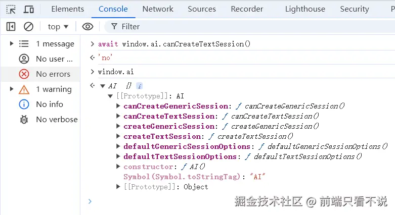Screen dimensions: 395x215
Task: Expand the canCreateGenericSession property
Action: tap(118, 106)
